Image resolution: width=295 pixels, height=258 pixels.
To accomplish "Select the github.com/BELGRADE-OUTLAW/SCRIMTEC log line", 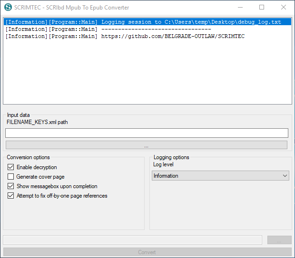I will [147, 36].
